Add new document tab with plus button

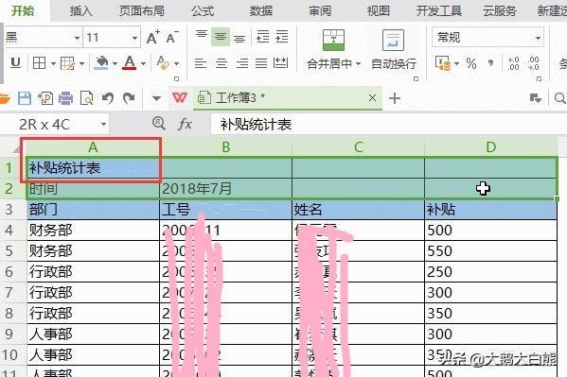coord(395,98)
